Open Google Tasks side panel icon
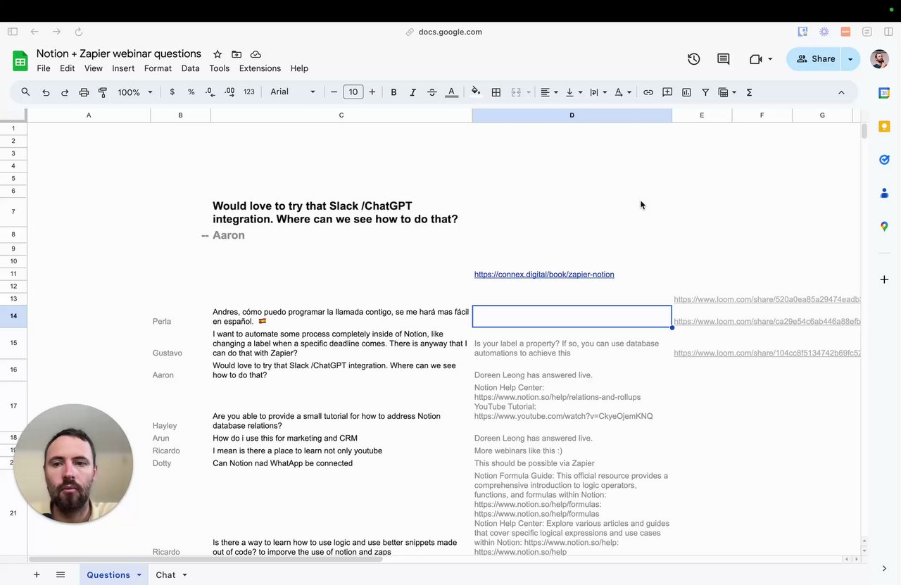 point(884,160)
